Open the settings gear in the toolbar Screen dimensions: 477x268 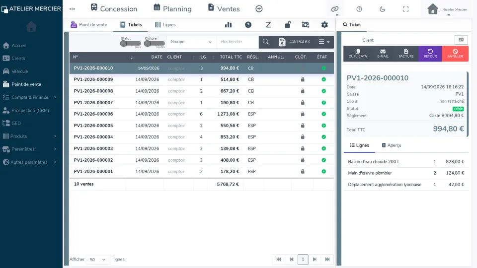pyautogui.click(x=324, y=25)
